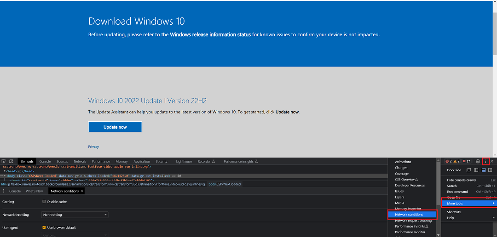The height and width of the screenshot is (237, 497).
Task: Open the Security tab
Action: click(x=162, y=161)
